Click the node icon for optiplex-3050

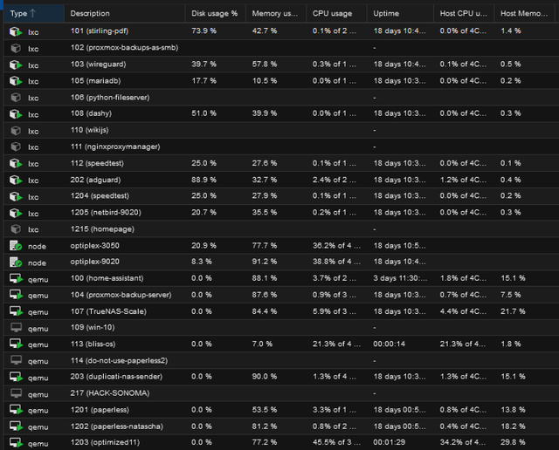tap(16, 246)
